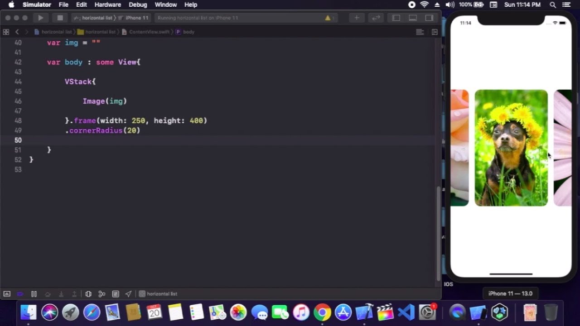Tap the dog photo card in the simulator

tap(511, 148)
